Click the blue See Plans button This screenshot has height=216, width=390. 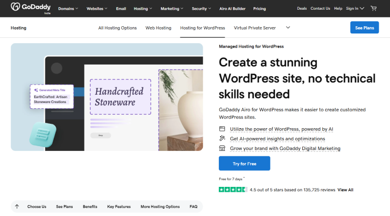(364, 28)
